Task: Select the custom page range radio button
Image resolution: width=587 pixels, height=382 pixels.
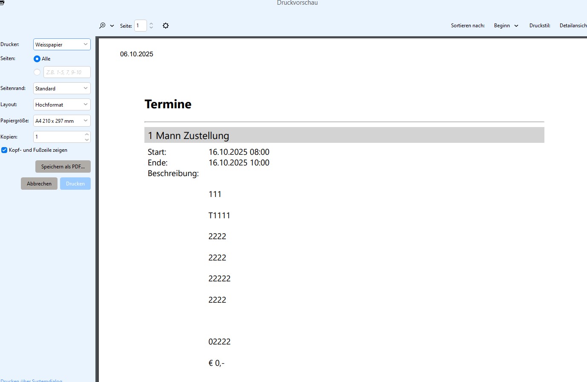Action: (x=37, y=72)
